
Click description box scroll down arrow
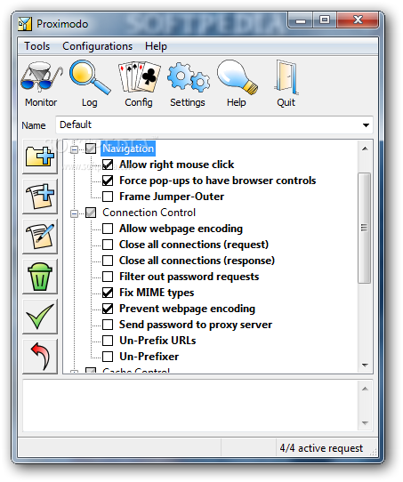(x=365, y=423)
